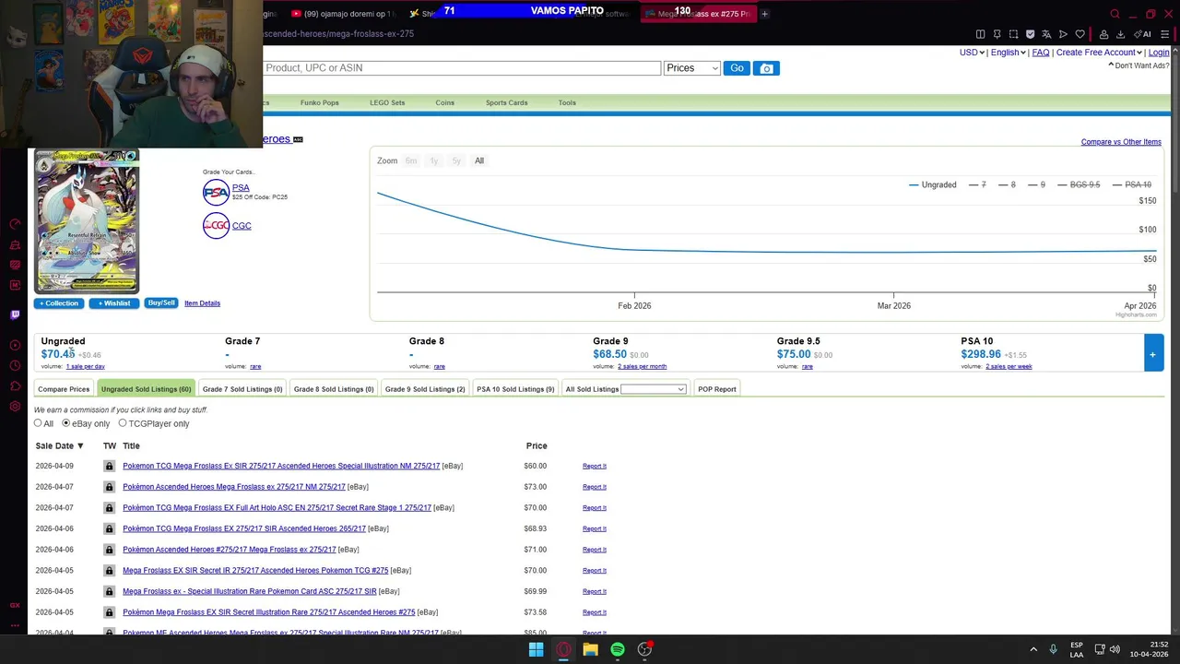Open the Sports Cards menu item
1180x664 pixels.
tap(506, 102)
